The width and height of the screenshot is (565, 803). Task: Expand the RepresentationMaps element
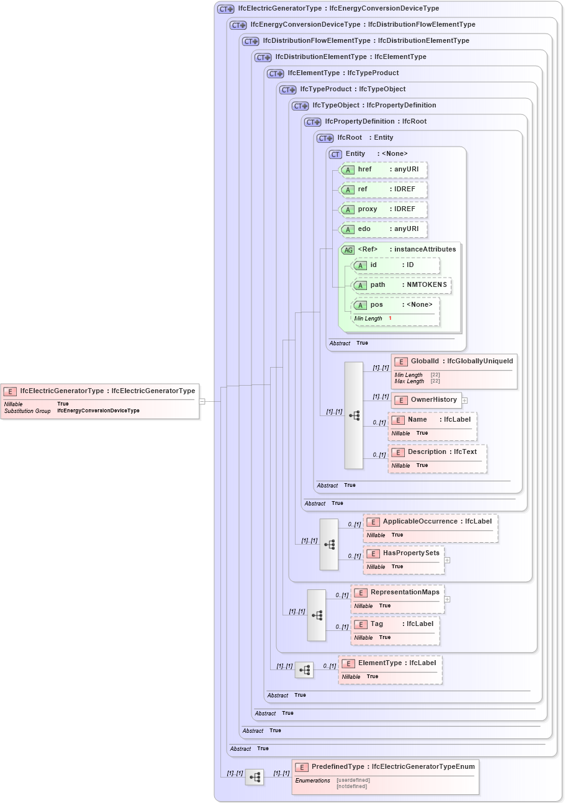point(446,599)
